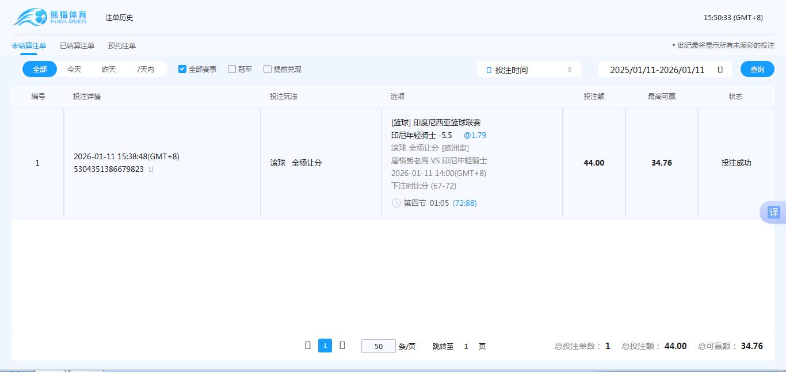This screenshot has height=372, width=786.
Task: Open the date range field
Action: (662, 68)
